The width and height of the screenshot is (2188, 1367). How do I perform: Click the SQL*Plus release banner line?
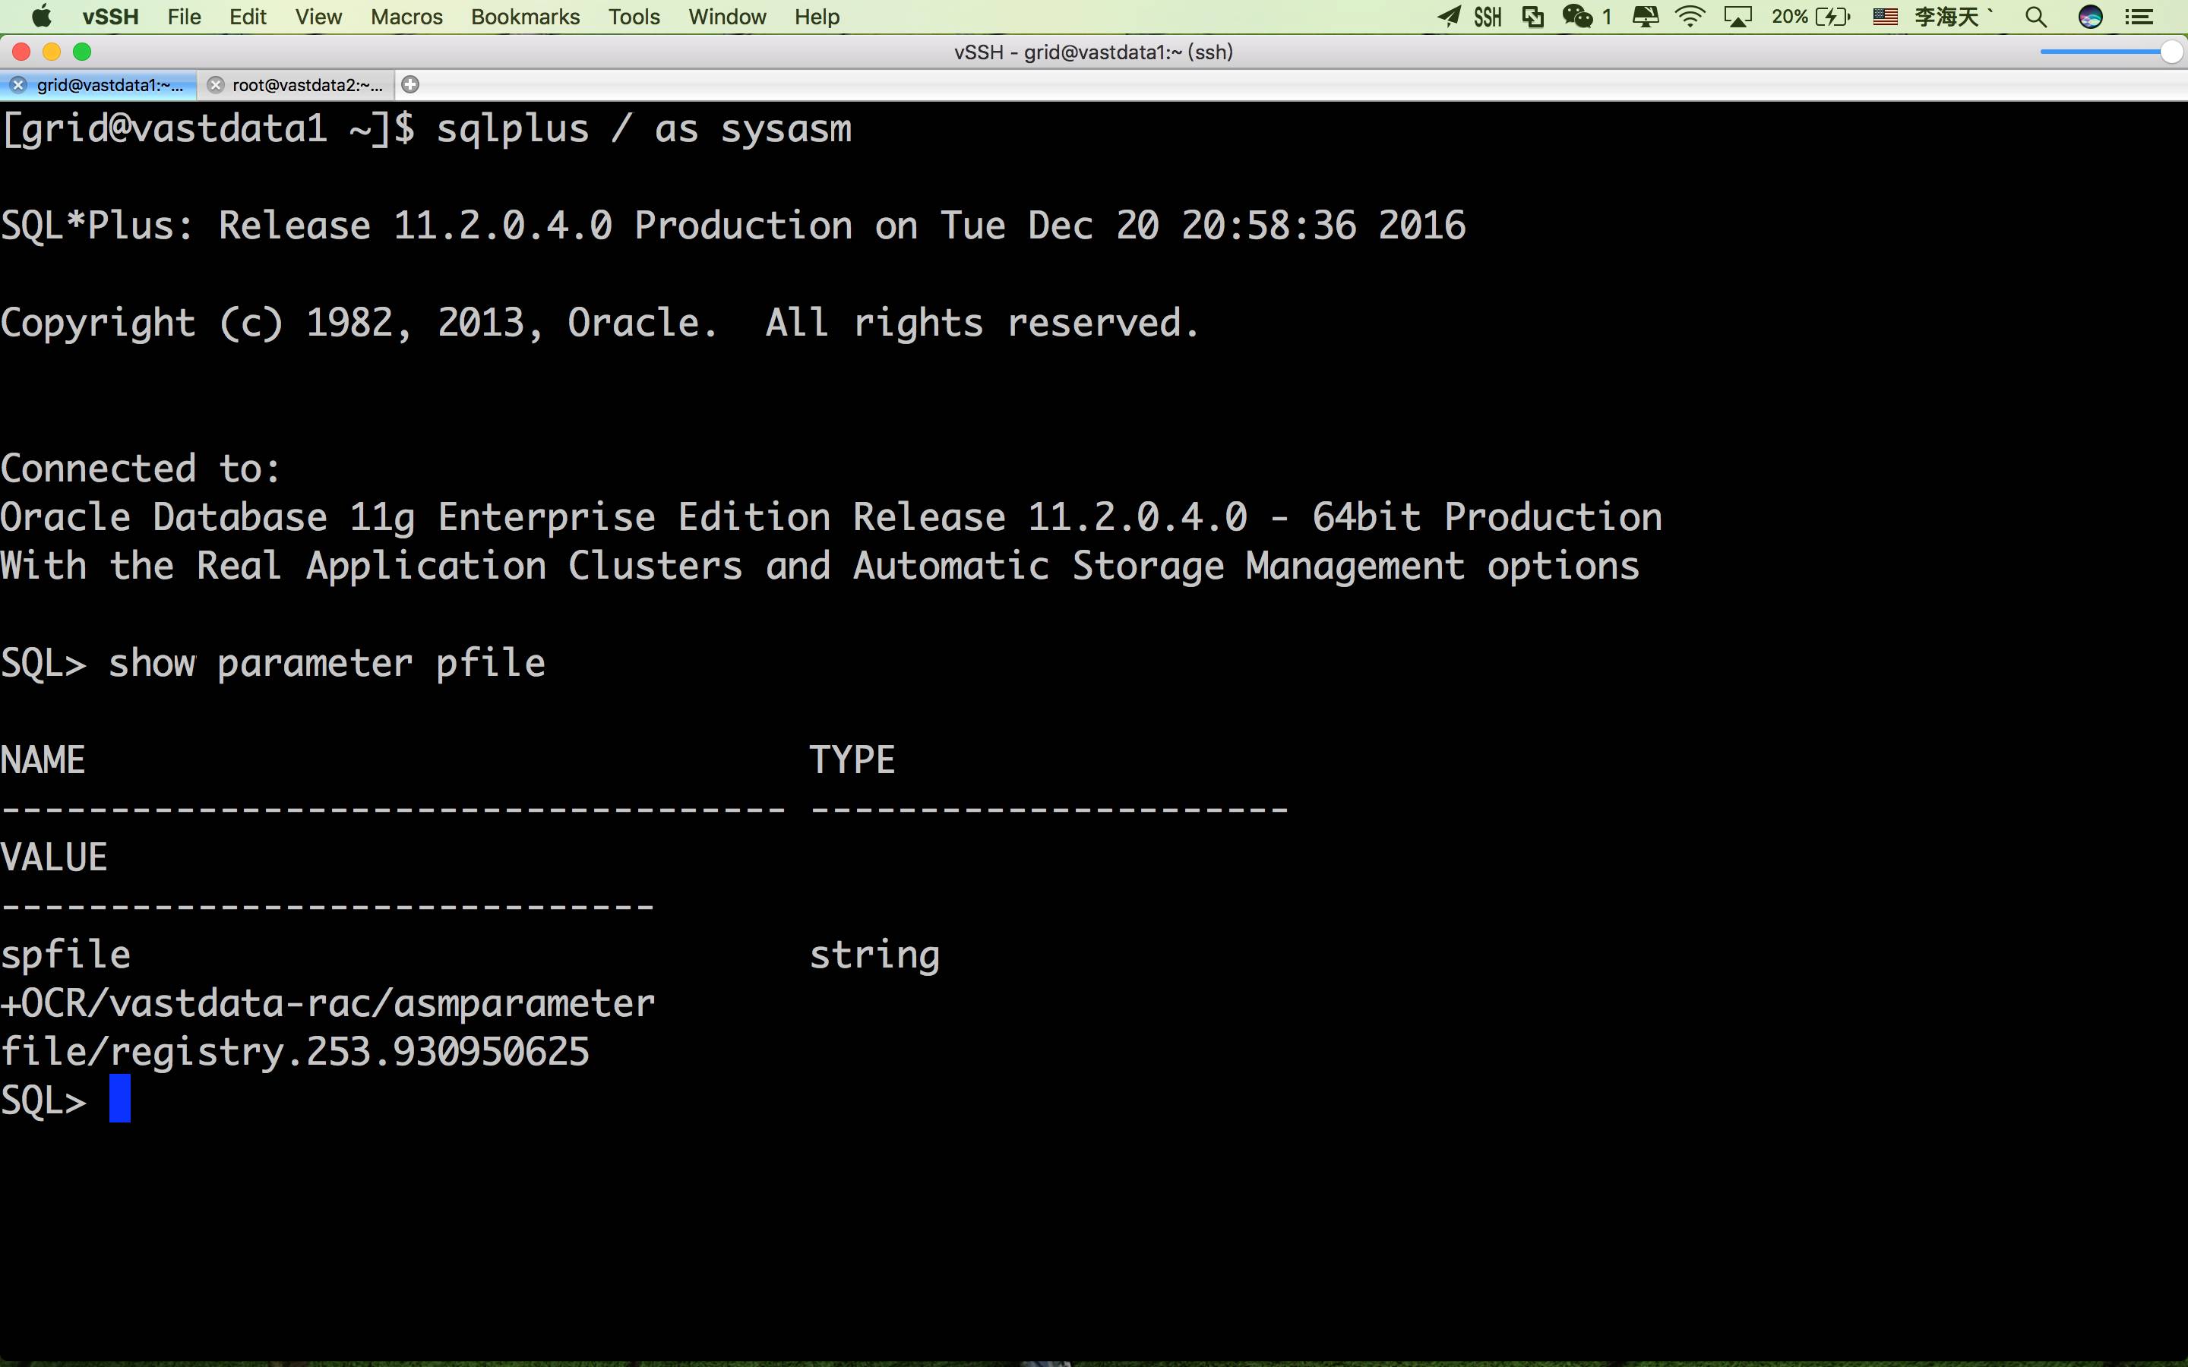point(733,226)
